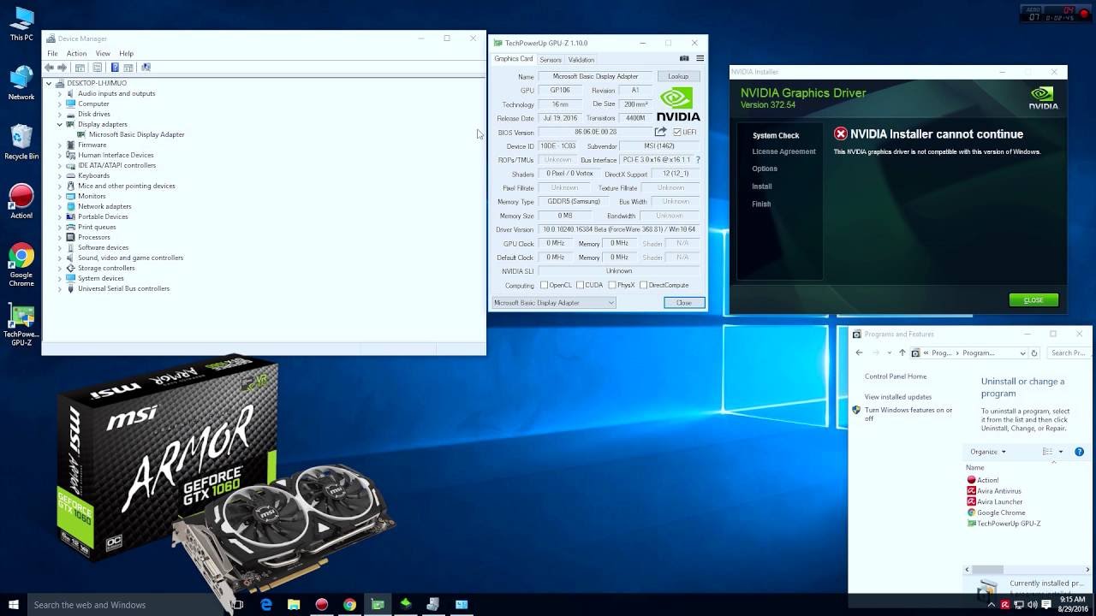The width and height of the screenshot is (1096, 616).
Task: Toggle the OpenCL checkbox in GPU-Z
Action: click(x=544, y=285)
